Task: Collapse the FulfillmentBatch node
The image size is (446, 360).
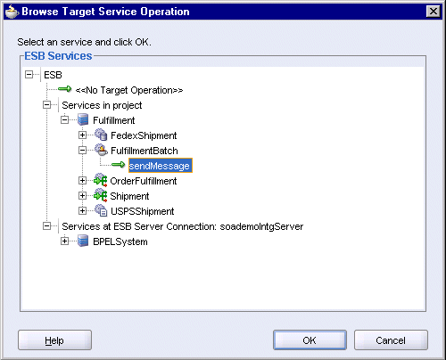Action: coord(82,151)
